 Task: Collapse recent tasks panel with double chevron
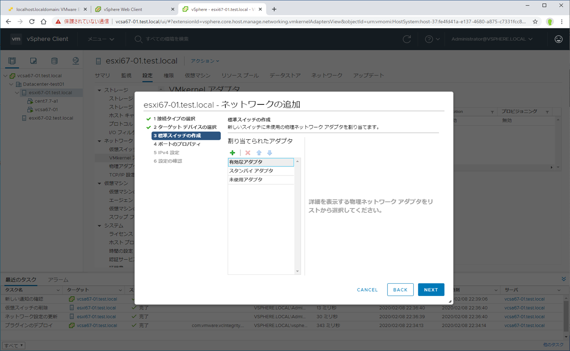click(563, 279)
